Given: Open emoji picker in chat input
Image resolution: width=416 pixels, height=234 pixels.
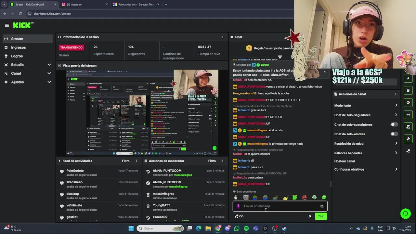Looking at the screenshot, I should coord(322,206).
